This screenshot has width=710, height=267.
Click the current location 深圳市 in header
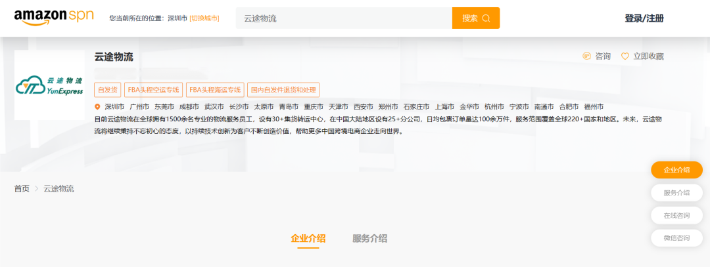pos(177,18)
